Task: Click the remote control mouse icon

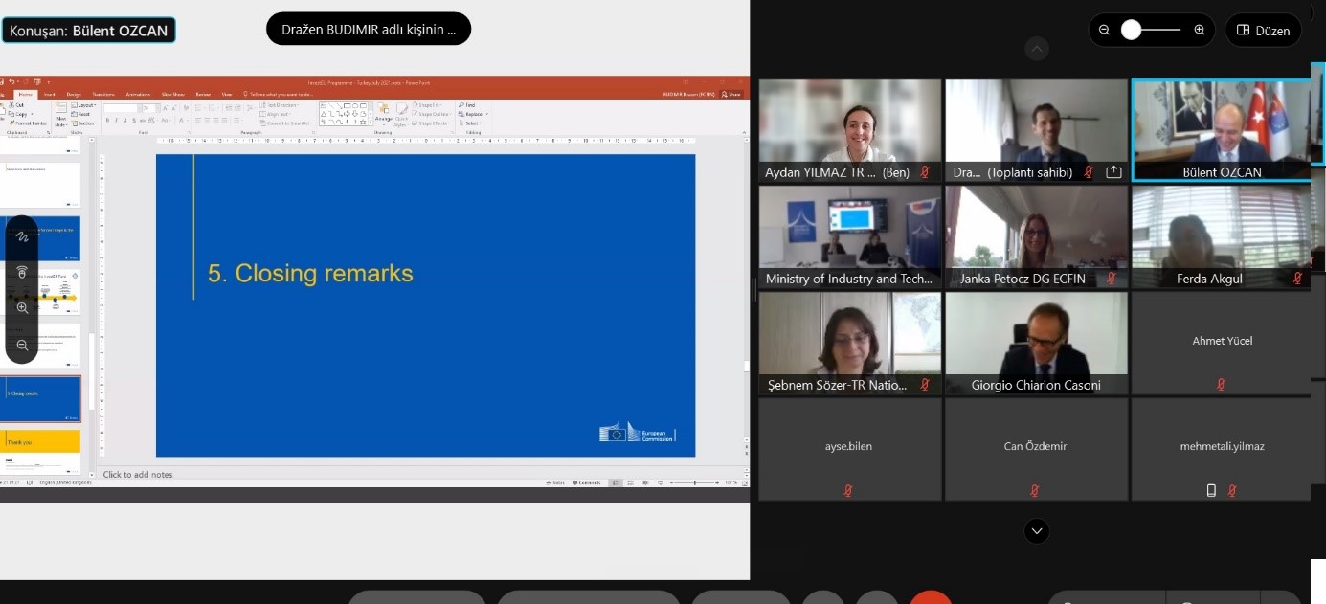Action: [x=22, y=273]
